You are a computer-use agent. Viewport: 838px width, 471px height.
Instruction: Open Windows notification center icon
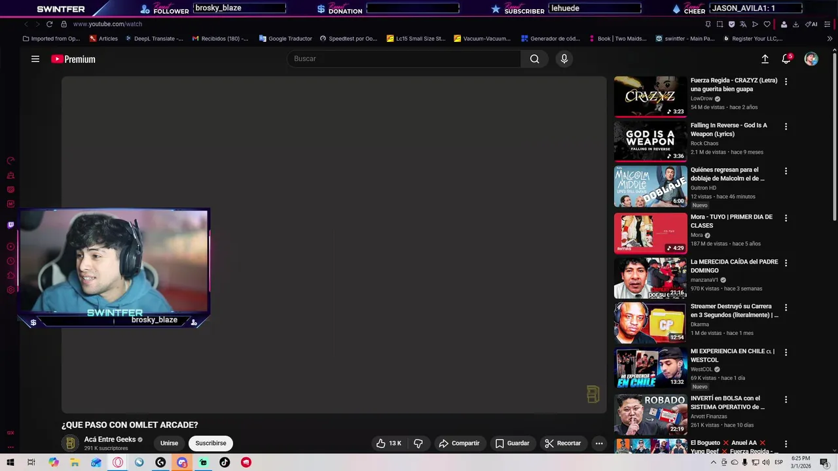[x=824, y=462]
